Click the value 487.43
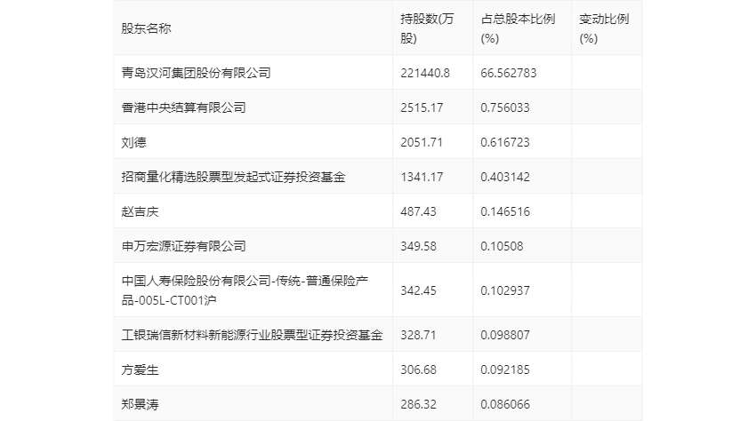This screenshot has height=421, width=756. click(x=418, y=211)
